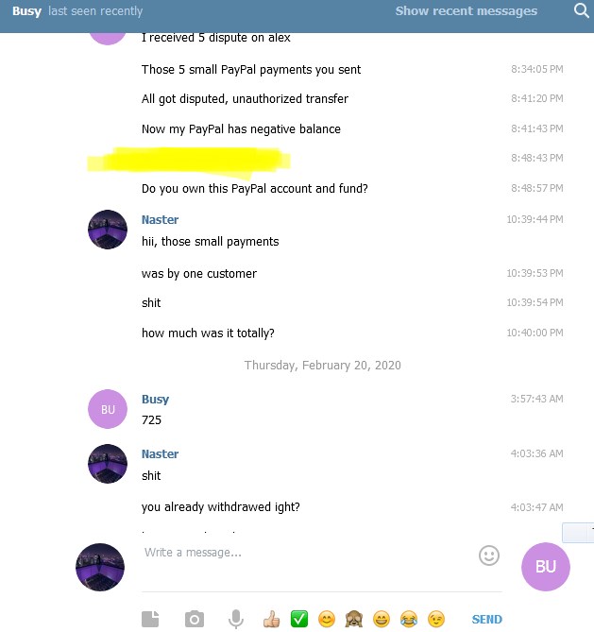
Task: Open the camera photo icon
Action: pos(195,619)
